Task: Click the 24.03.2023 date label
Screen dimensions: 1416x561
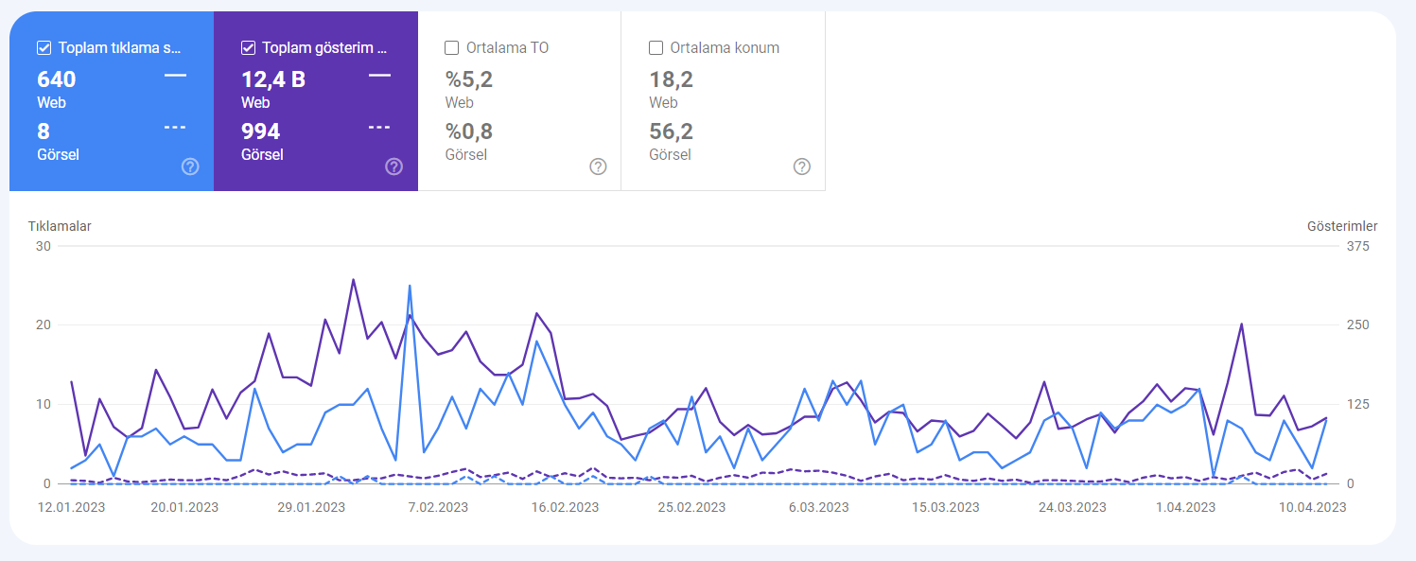Action: [1073, 507]
